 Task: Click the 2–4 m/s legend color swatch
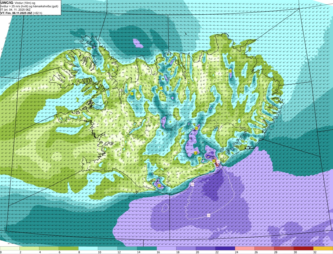pos(29,248)
